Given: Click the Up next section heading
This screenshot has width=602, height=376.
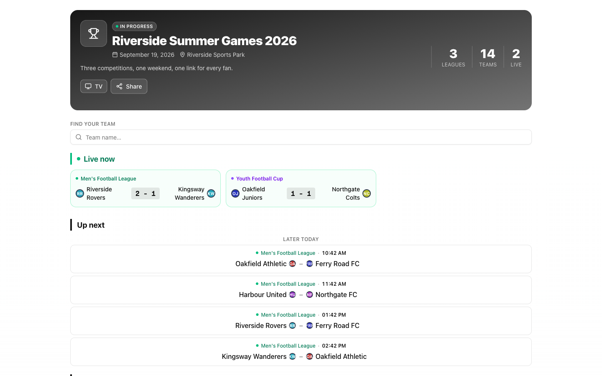Looking at the screenshot, I should click(91, 225).
